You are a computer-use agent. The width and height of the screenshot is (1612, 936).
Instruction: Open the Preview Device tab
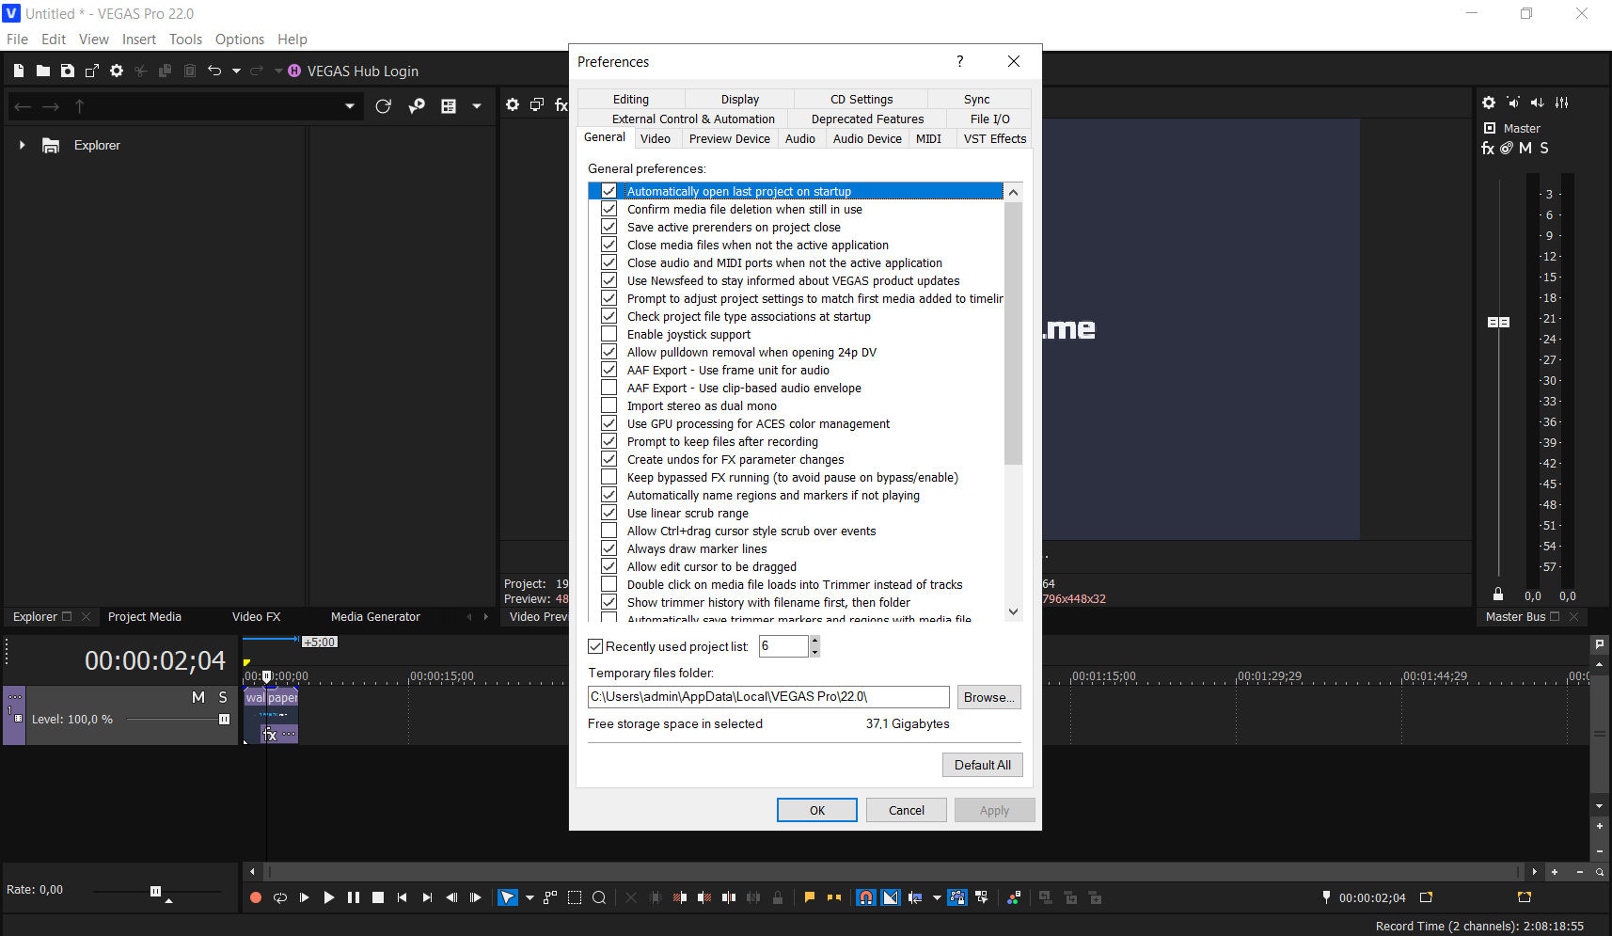[730, 138]
